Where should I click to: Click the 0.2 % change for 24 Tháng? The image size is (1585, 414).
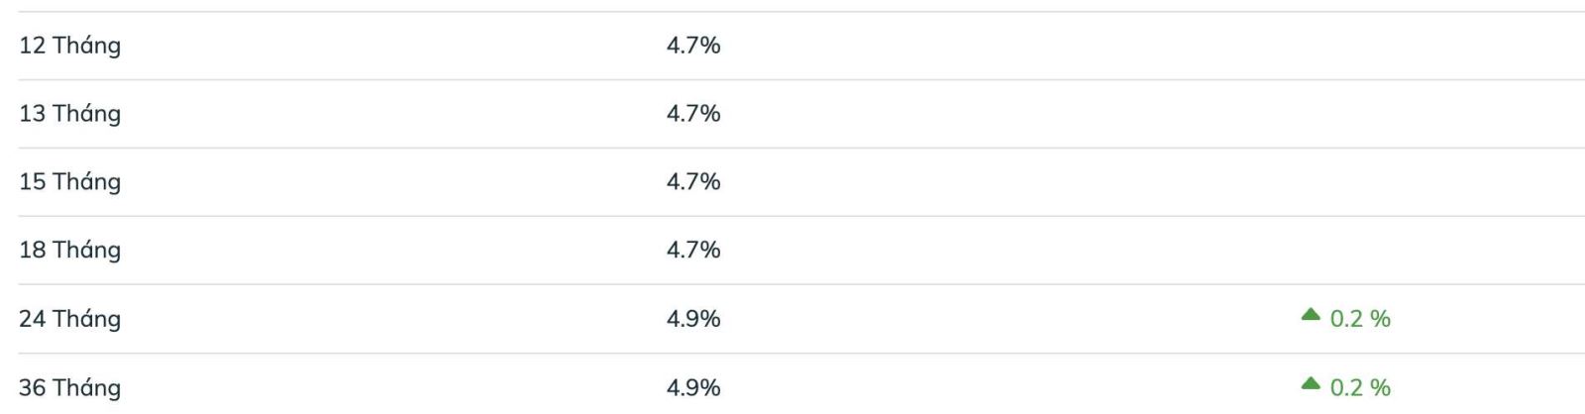(x=1360, y=319)
